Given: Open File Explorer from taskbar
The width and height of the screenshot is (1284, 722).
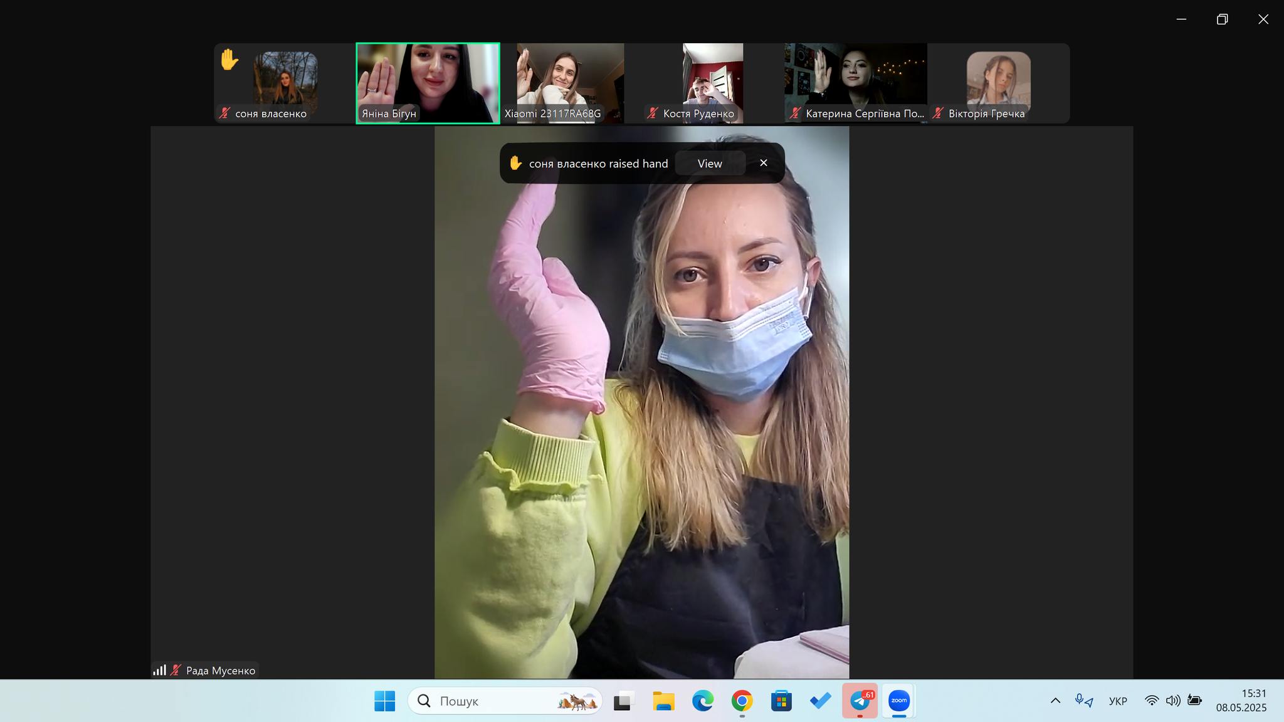Looking at the screenshot, I should [x=663, y=701].
